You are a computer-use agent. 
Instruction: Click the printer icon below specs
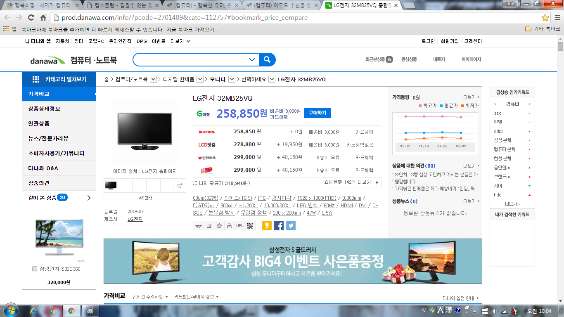[x=229, y=226]
